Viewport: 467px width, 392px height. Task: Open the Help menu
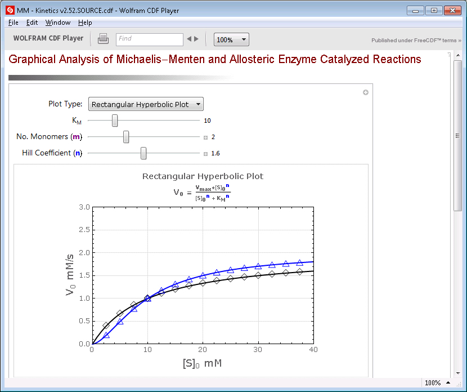85,23
